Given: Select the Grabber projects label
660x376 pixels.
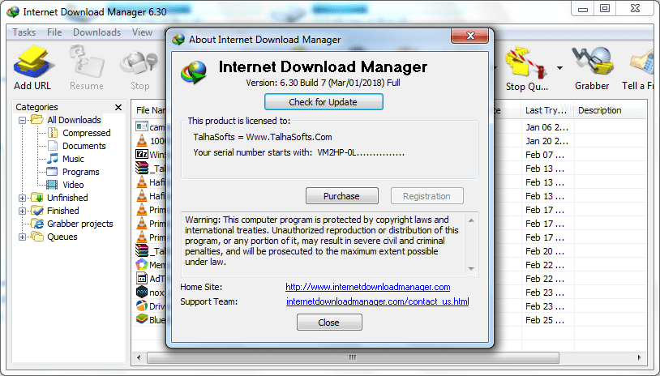Looking at the screenshot, I should 80,224.
